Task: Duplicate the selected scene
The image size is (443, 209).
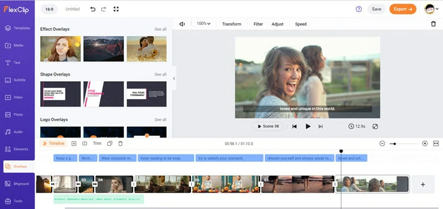Action: [110, 144]
